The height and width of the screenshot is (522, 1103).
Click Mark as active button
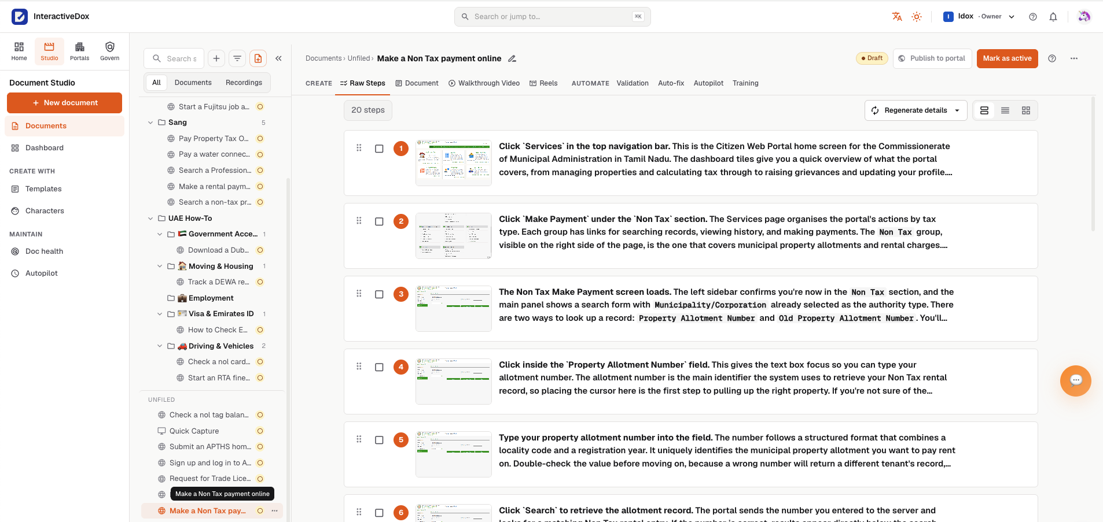coord(1007,58)
